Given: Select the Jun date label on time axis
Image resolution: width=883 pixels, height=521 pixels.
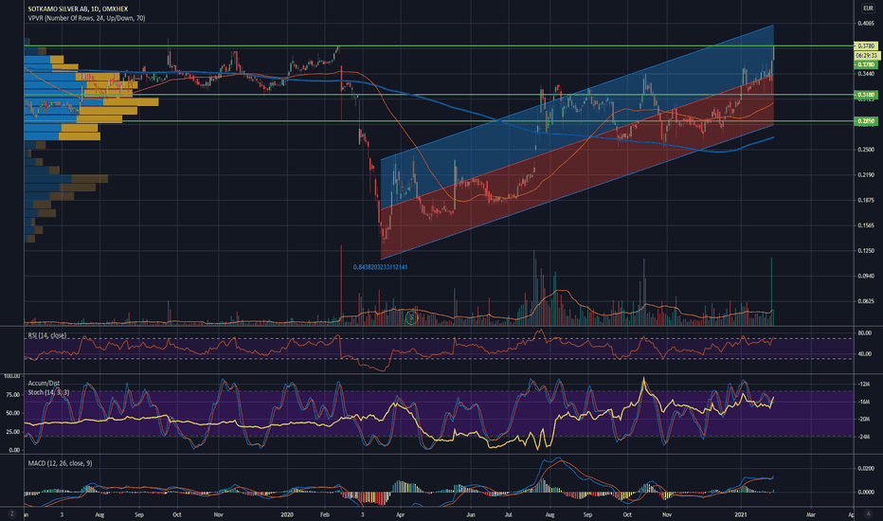Looking at the screenshot, I should (x=470, y=514).
